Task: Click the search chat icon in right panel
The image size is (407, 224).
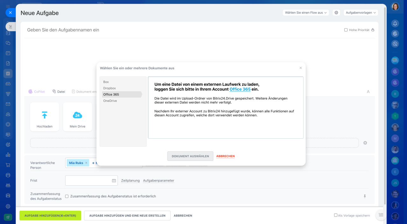Action: pyautogui.click(x=395, y=44)
